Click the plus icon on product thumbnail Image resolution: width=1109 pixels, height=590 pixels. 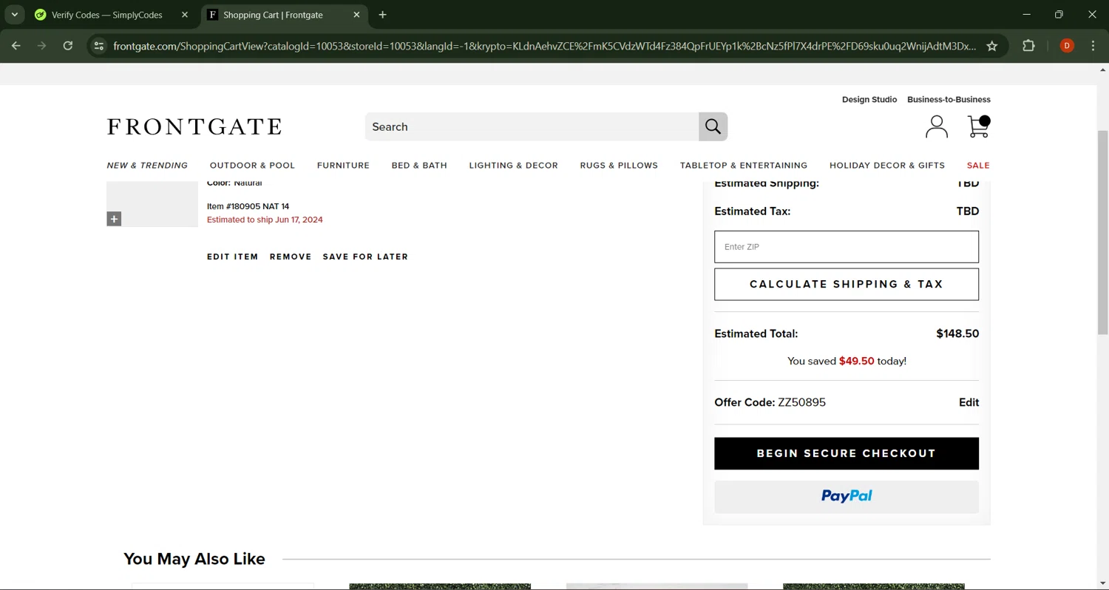click(114, 219)
